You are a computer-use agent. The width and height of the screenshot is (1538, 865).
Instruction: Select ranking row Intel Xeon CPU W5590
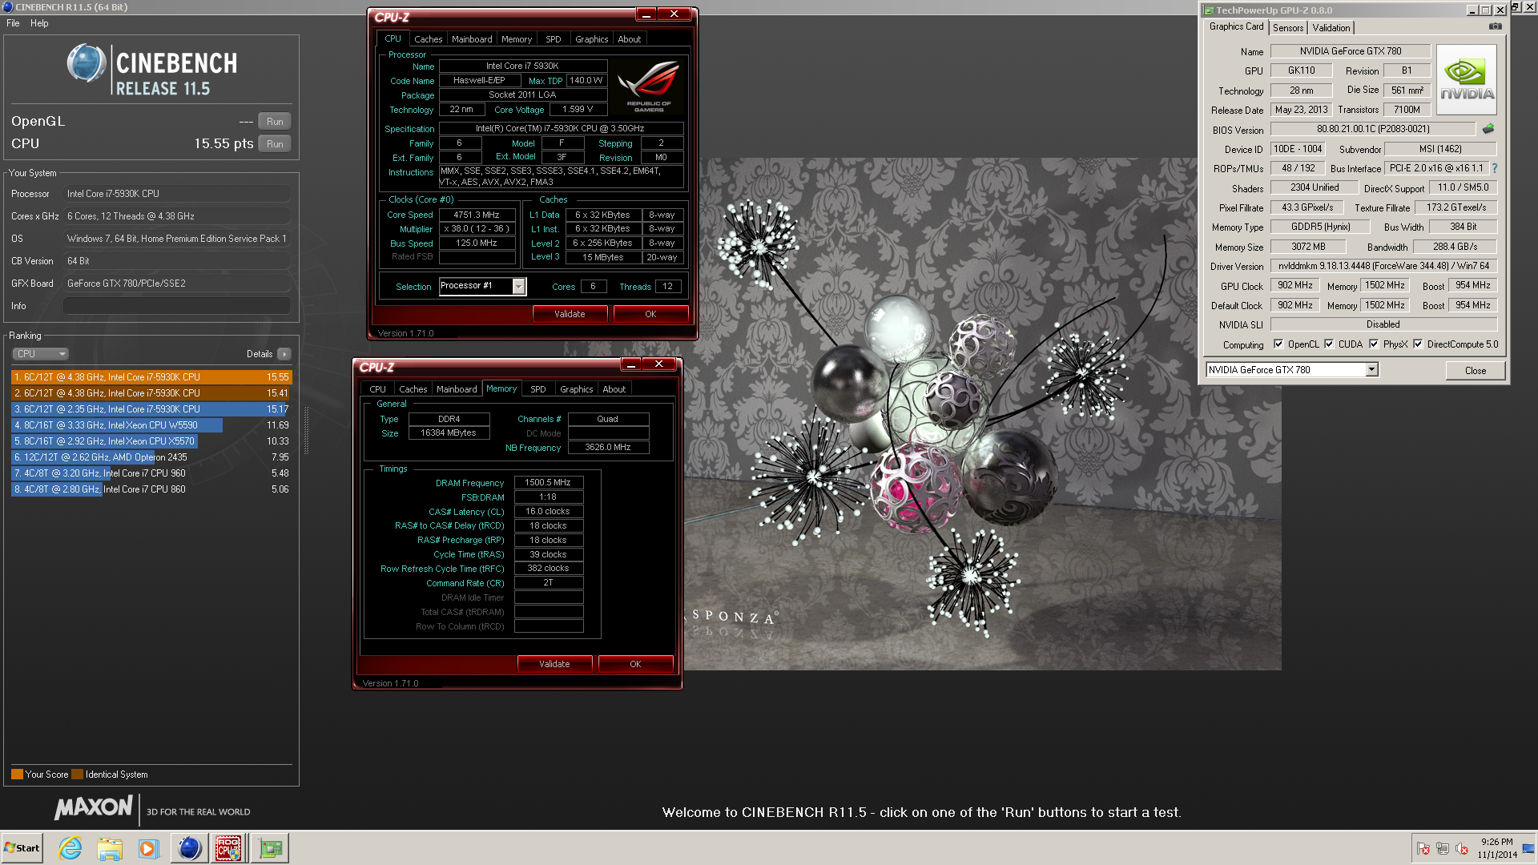(151, 425)
